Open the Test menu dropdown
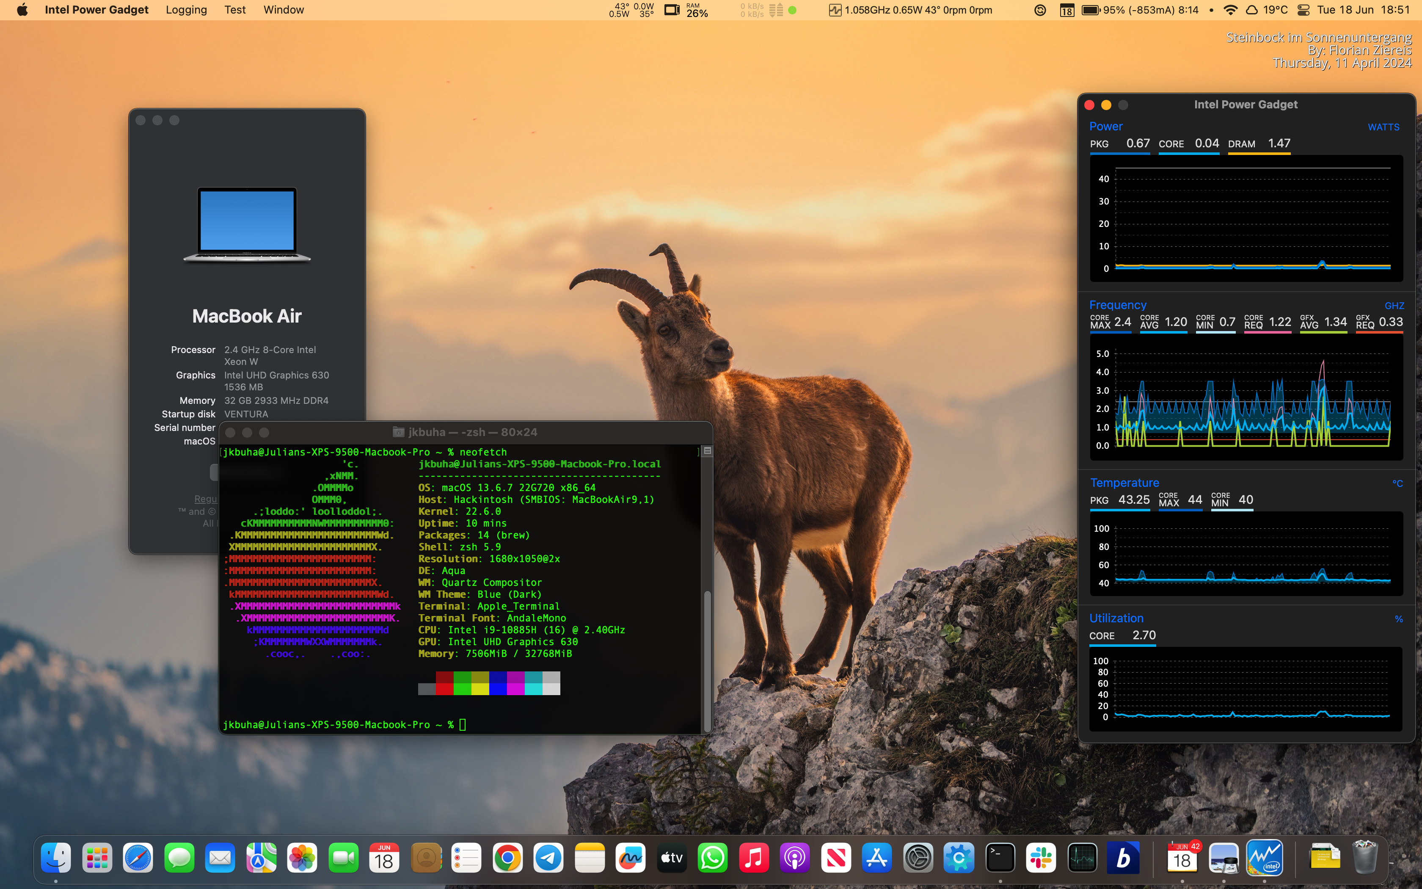Viewport: 1422px width, 889px height. tap(234, 10)
